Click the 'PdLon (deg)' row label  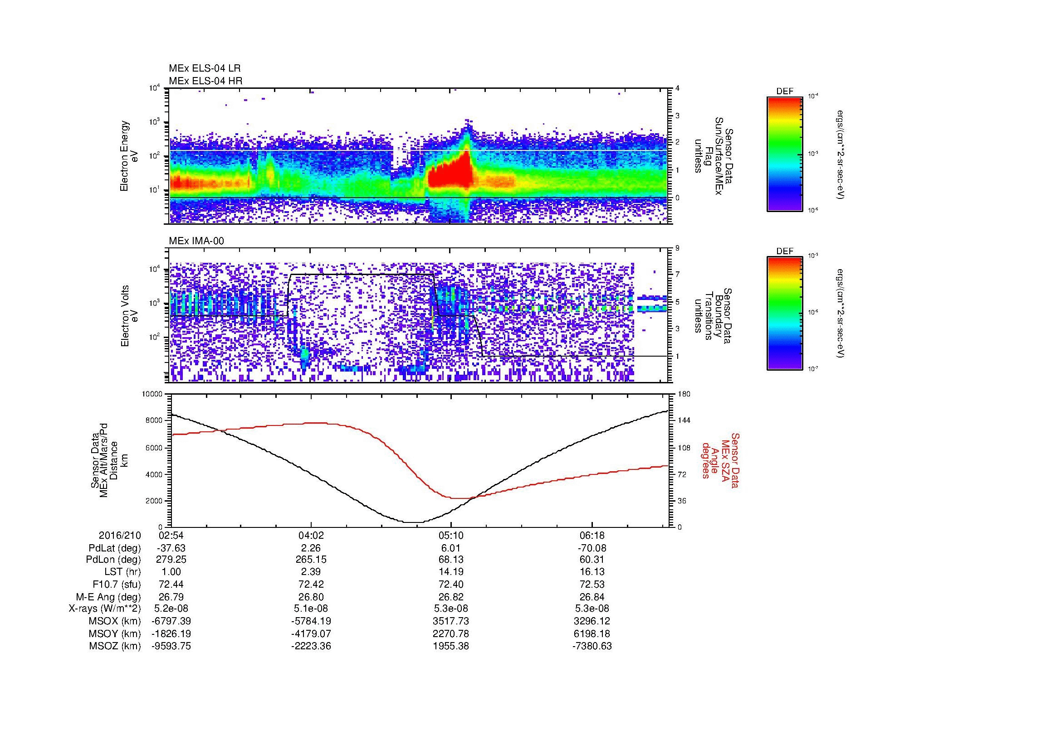coord(113,560)
